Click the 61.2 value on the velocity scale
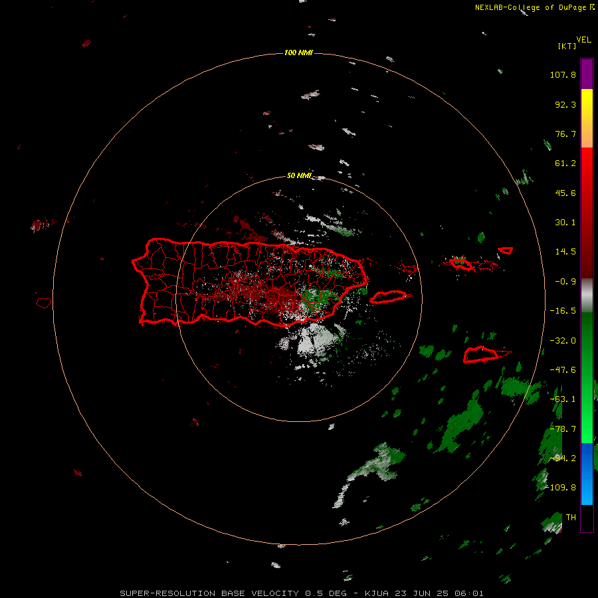Viewport: 598px width, 598px height. click(x=565, y=163)
